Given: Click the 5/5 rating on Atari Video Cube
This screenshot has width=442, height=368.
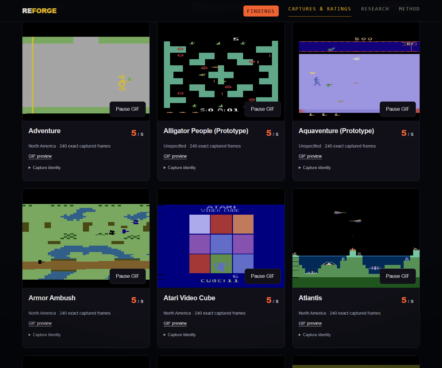Looking at the screenshot, I should click(272, 300).
